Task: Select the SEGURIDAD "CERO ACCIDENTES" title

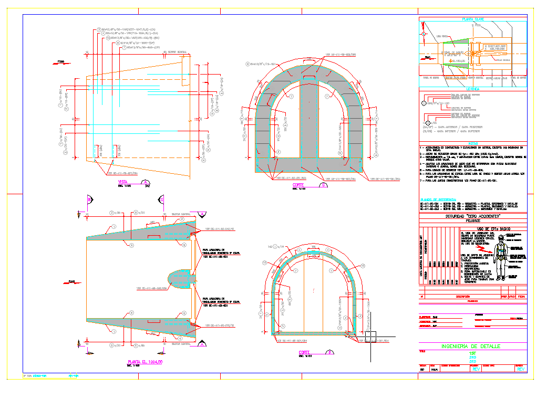Action: click(473, 216)
